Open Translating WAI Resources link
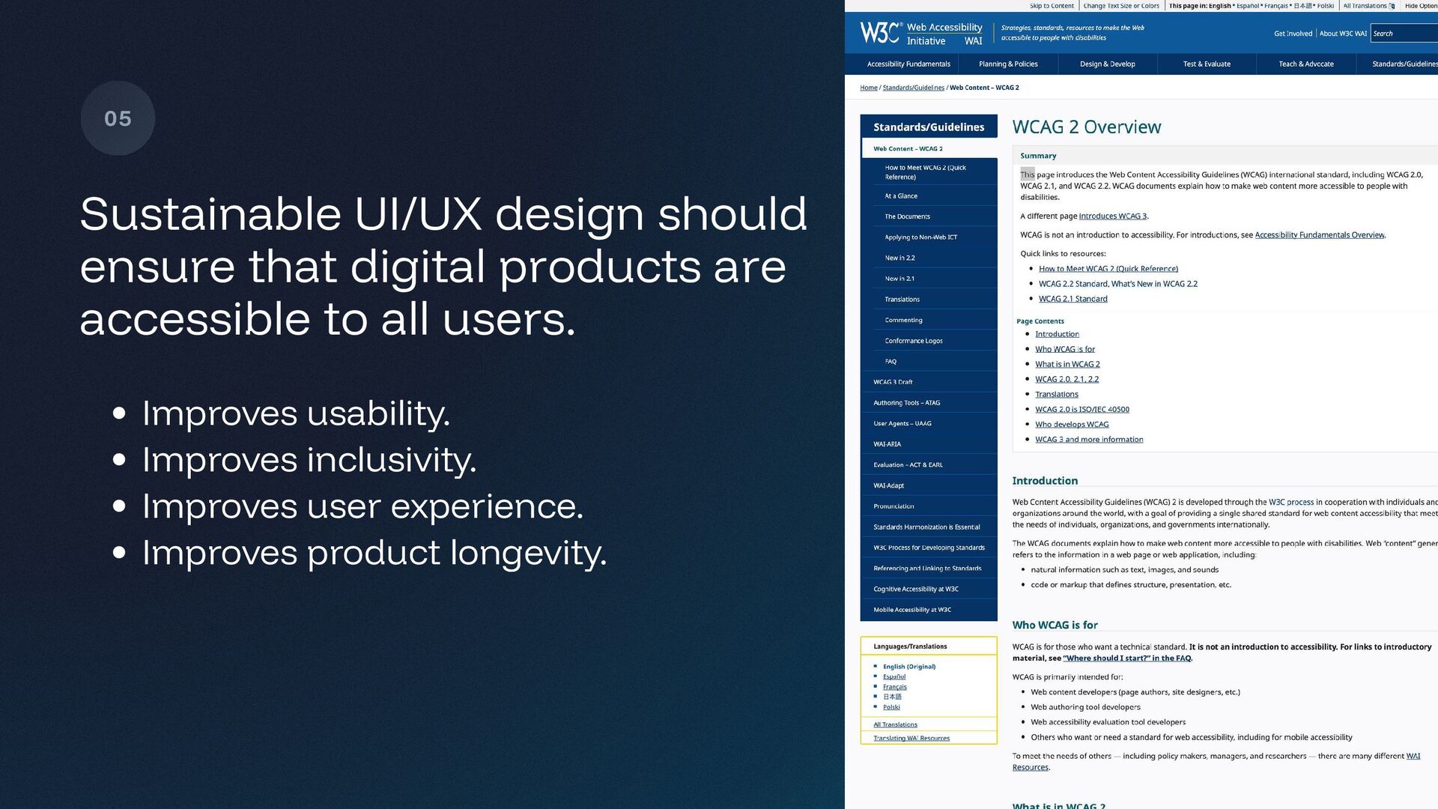This screenshot has width=1438, height=809. 911,739
